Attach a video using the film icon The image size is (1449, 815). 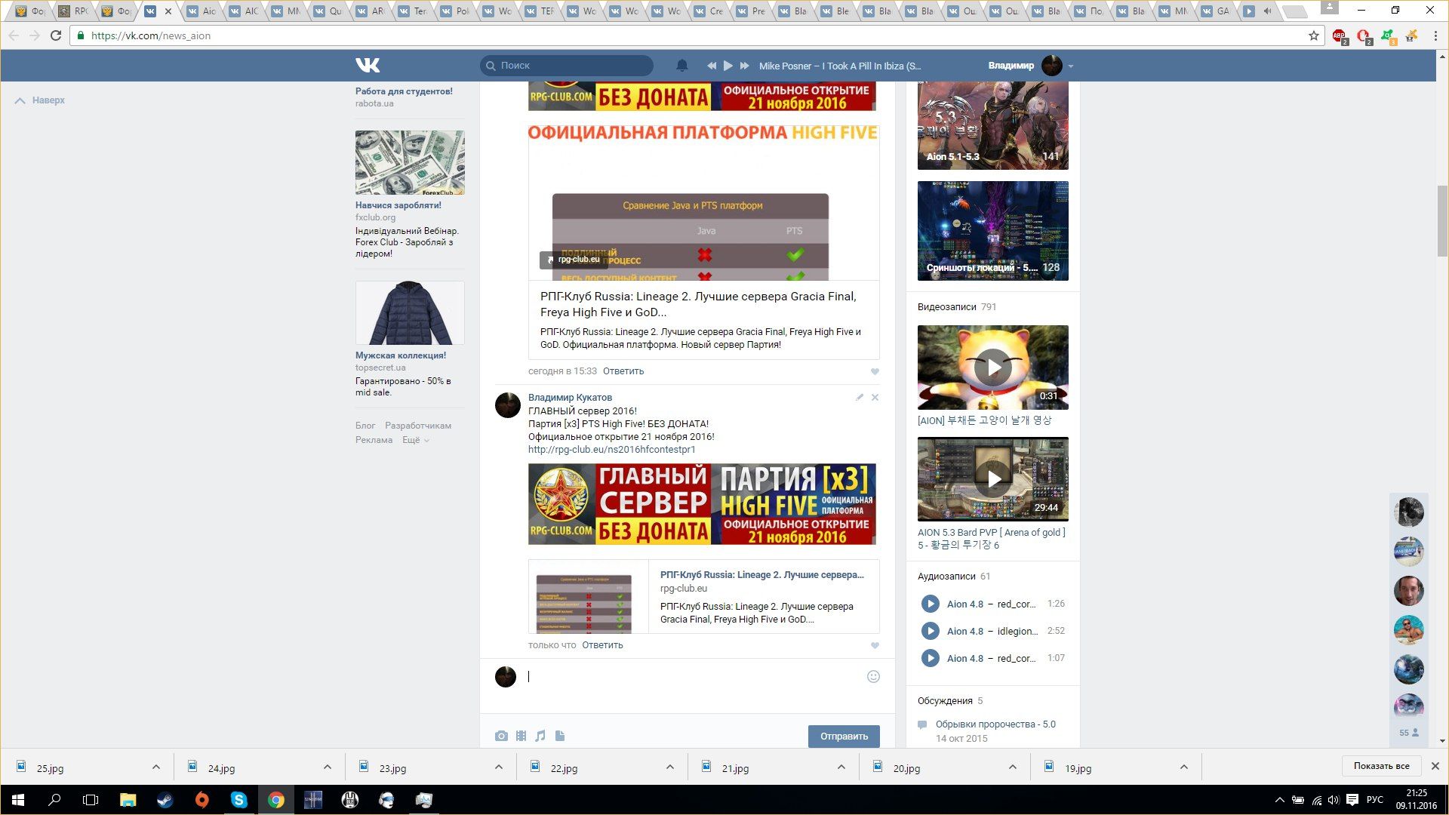[x=521, y=736]
